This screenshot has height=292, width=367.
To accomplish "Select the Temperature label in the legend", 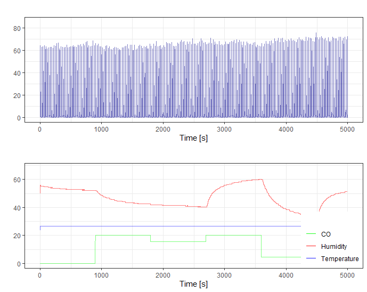I will point(340,258).
